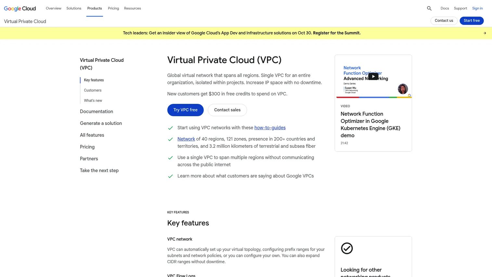The width and height of the screenshot is (492, 277).
Task: Open the Solutions menu
Action: click(x=74, y=8)
